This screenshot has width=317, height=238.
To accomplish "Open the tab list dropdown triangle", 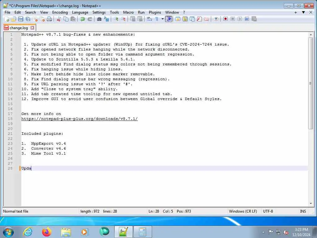I will coord(303,12).
